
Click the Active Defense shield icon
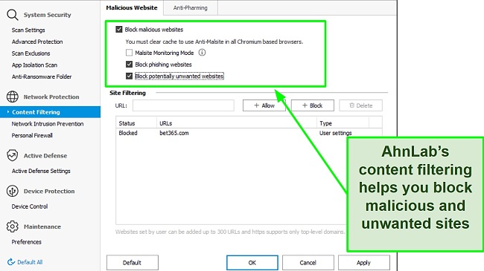[x=13, y=155]
